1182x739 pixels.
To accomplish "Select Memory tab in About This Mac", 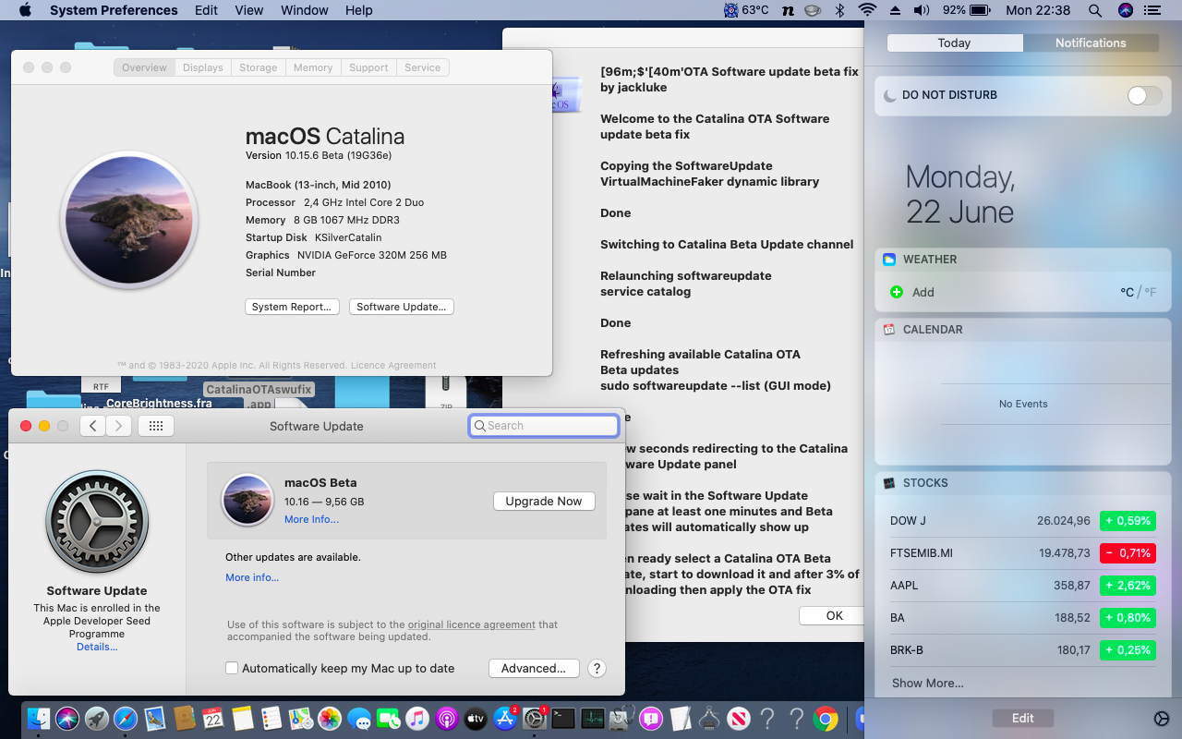I will pyautogui.click(x=313, y=67).
